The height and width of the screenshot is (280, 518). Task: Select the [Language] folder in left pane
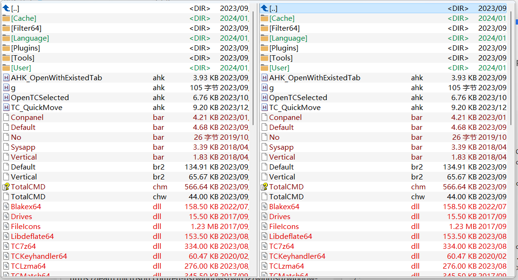click(x=30, y=38)
